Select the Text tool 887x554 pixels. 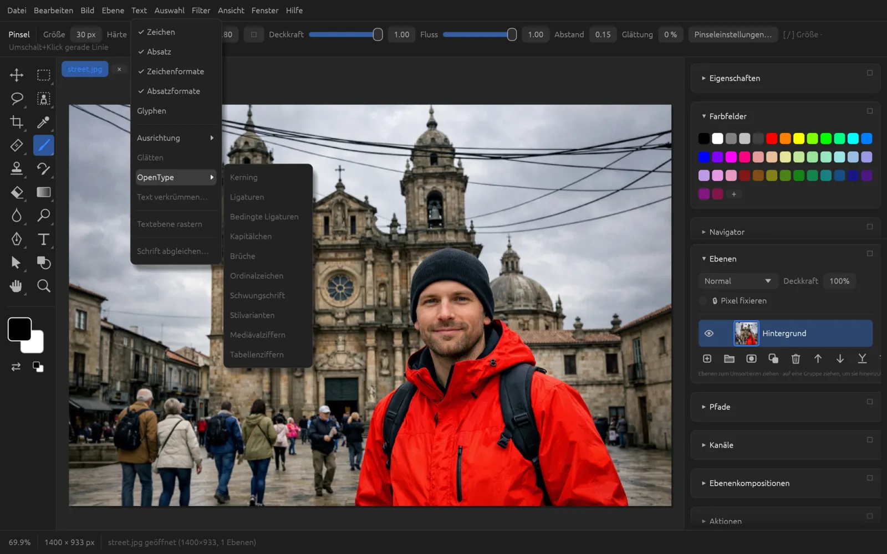pos(43,239)
